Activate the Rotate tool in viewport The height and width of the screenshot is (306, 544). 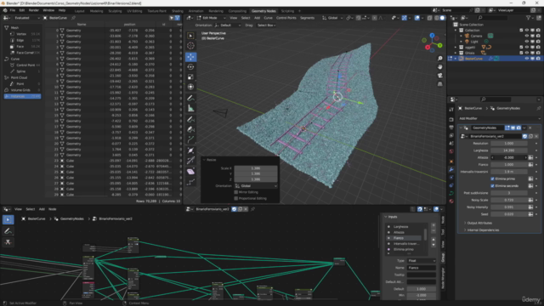190,67
